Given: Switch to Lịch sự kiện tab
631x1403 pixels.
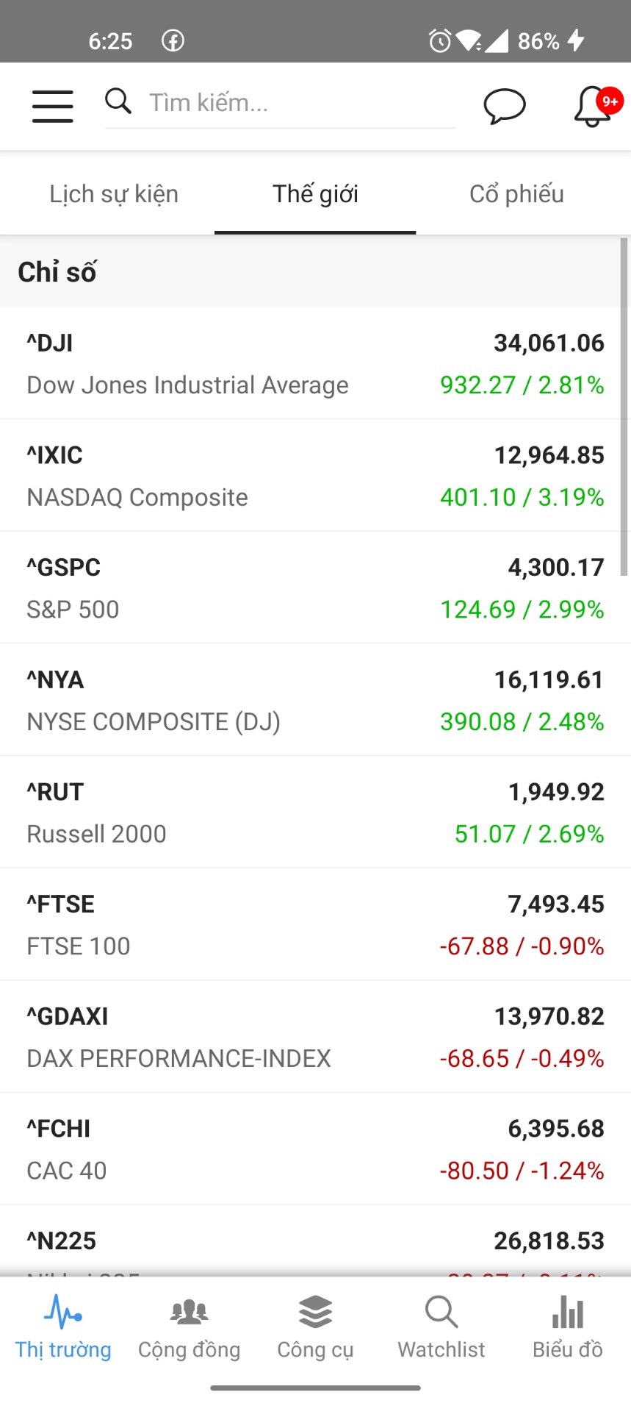Looking at the screenshot, I should [x=114, y=194].
